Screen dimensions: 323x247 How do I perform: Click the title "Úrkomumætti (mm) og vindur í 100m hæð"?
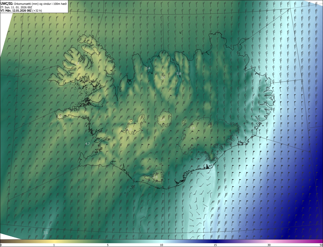tap(40, 4)
